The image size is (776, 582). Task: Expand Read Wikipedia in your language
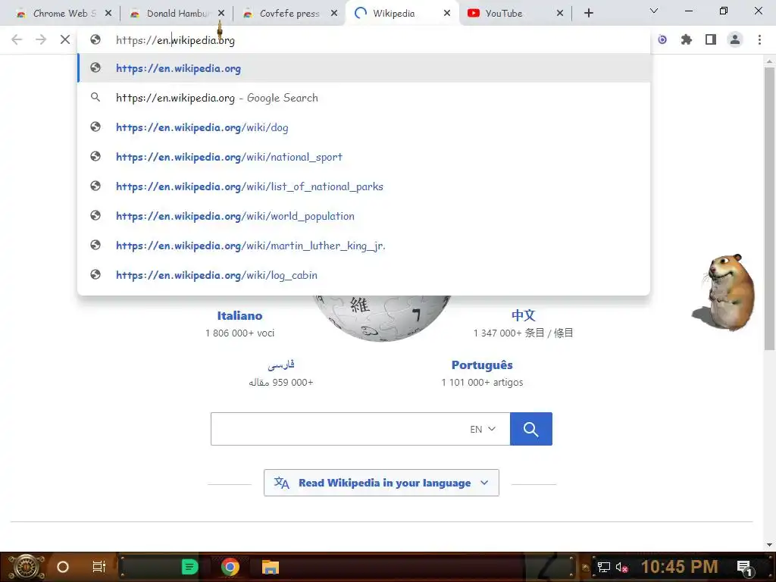[x=381, y=483]
